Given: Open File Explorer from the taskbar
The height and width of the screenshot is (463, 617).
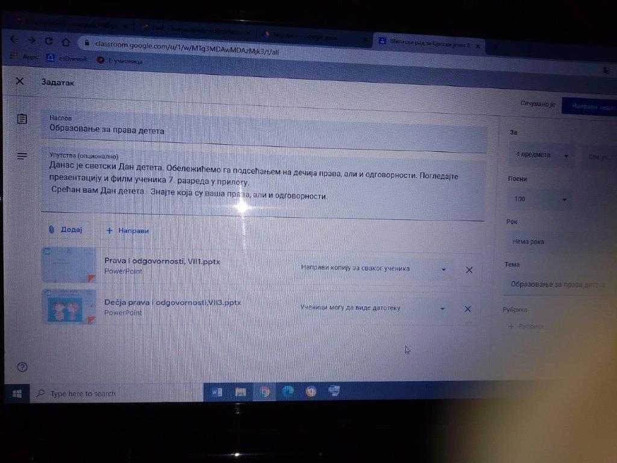Looking at the screenshot, I should (240, 392).
